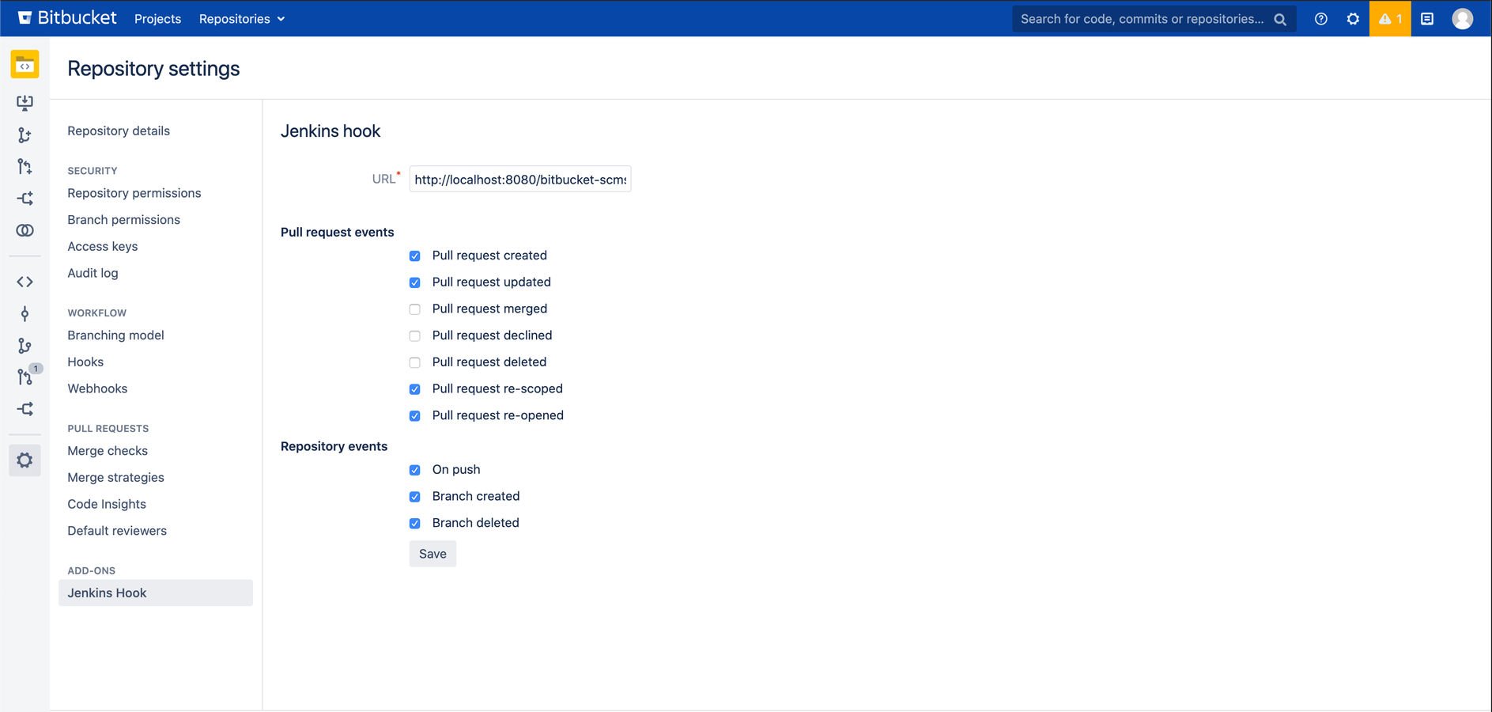
Task: Open the Branches sidebar icon
Action: [25, 346]
